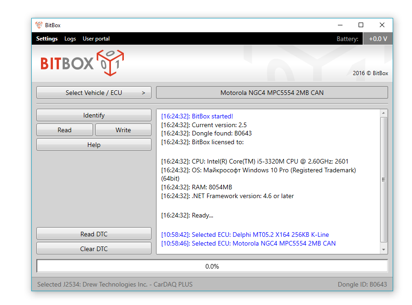Click the 0.0% progress bar
The width and height of the screenshot is (412, 305).
[212, 266]
